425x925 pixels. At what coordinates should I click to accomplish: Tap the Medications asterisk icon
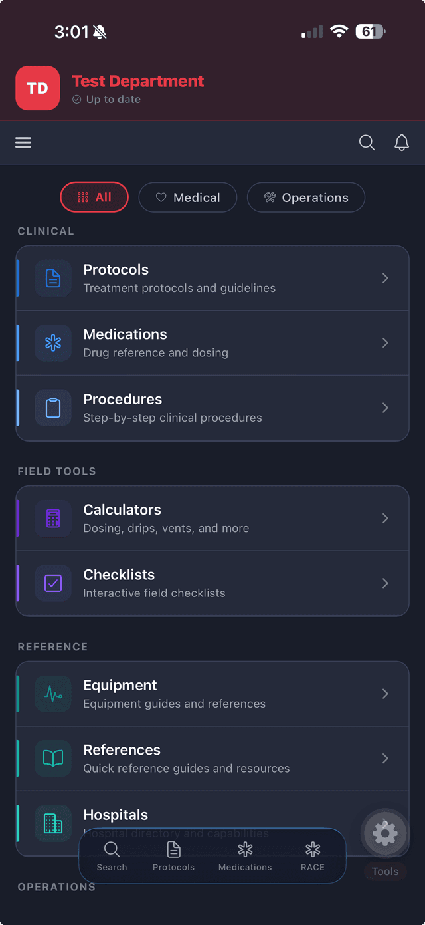coord(52,342)
